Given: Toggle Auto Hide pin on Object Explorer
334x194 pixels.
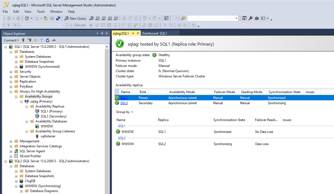Looking at the screenshot, I should pos(102,33).
